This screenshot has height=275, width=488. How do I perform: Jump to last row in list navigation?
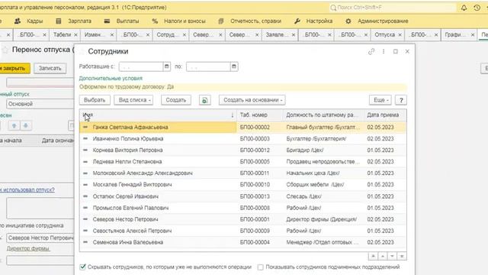point(402,257)
